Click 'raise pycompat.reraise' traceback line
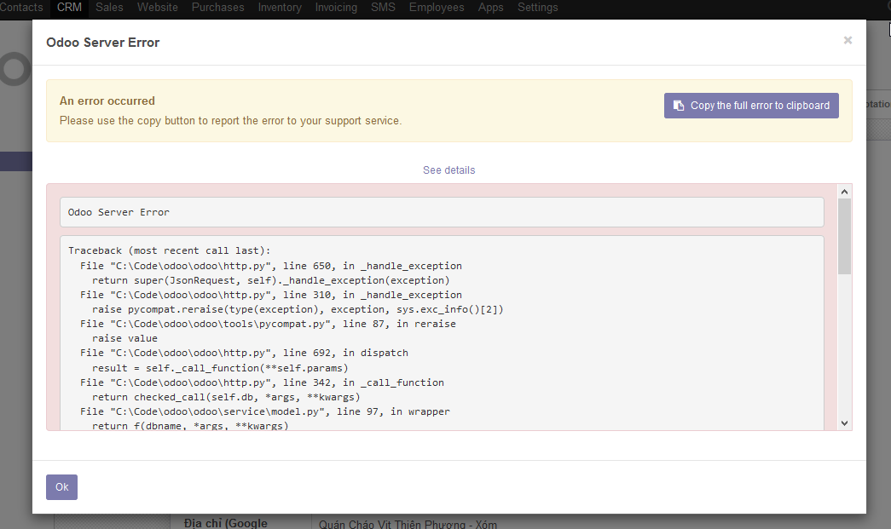Viewport: 891px width, 529px height. point(298,309)
